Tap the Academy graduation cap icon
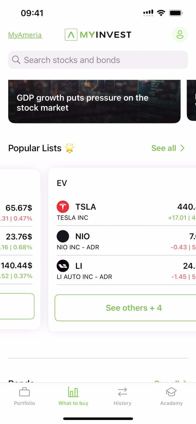This screenshot has height=424, width=196. (x=171, y=392)
